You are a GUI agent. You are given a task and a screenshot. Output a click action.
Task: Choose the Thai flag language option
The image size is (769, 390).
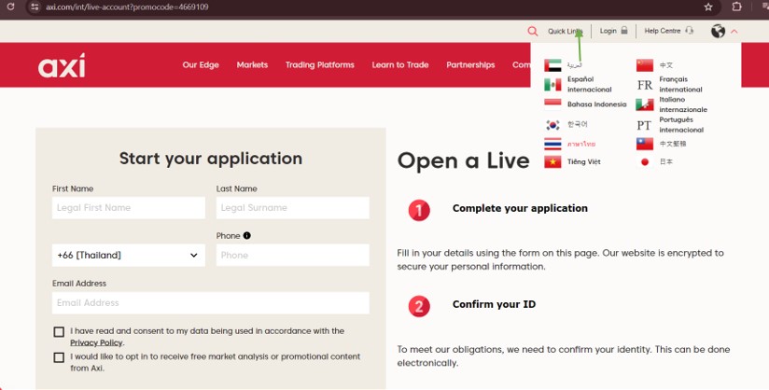coord(569,144)
